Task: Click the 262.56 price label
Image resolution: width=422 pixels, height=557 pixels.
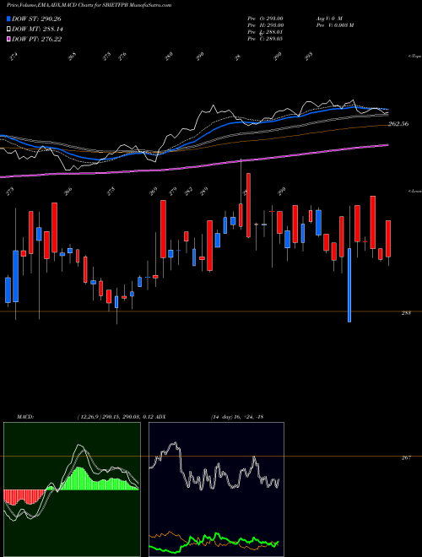Action: coord(398,124)
